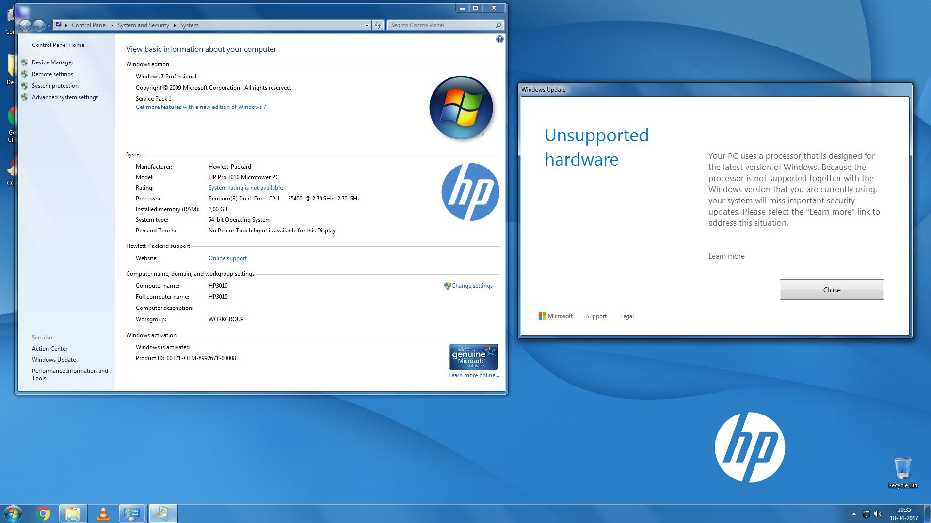Open recent pages dropdown next to navigation arrows
Image resolution: width=931 pixels, height=523 pixels.
(48, 25)
